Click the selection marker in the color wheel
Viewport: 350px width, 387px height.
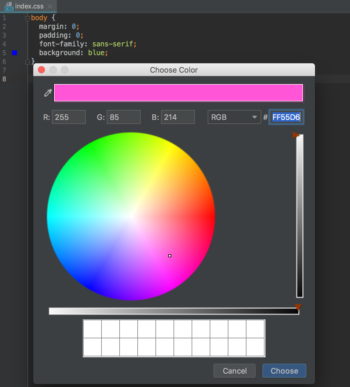coord(170,256)
